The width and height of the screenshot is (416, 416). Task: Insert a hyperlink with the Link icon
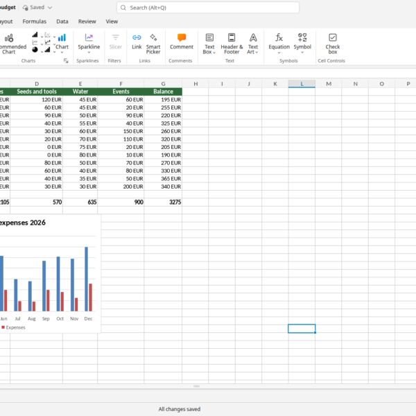(137, 37)
